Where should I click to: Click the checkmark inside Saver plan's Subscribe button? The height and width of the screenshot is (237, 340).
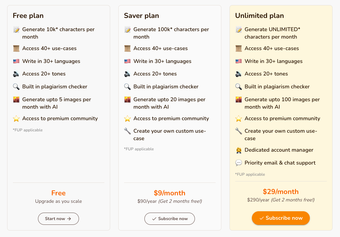click(154, 219)
